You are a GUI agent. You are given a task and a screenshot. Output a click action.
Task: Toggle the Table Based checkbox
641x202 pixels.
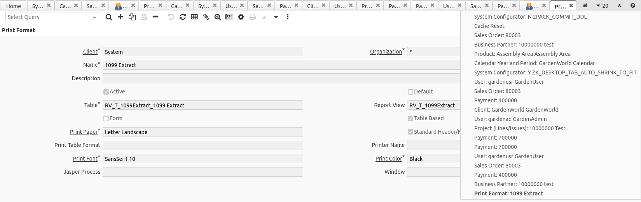410,119
